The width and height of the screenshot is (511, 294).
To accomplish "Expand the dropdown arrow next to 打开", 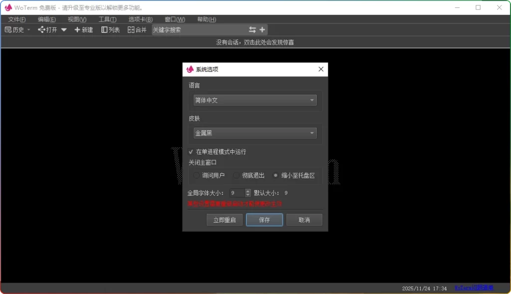I will [x=63, y=29].
